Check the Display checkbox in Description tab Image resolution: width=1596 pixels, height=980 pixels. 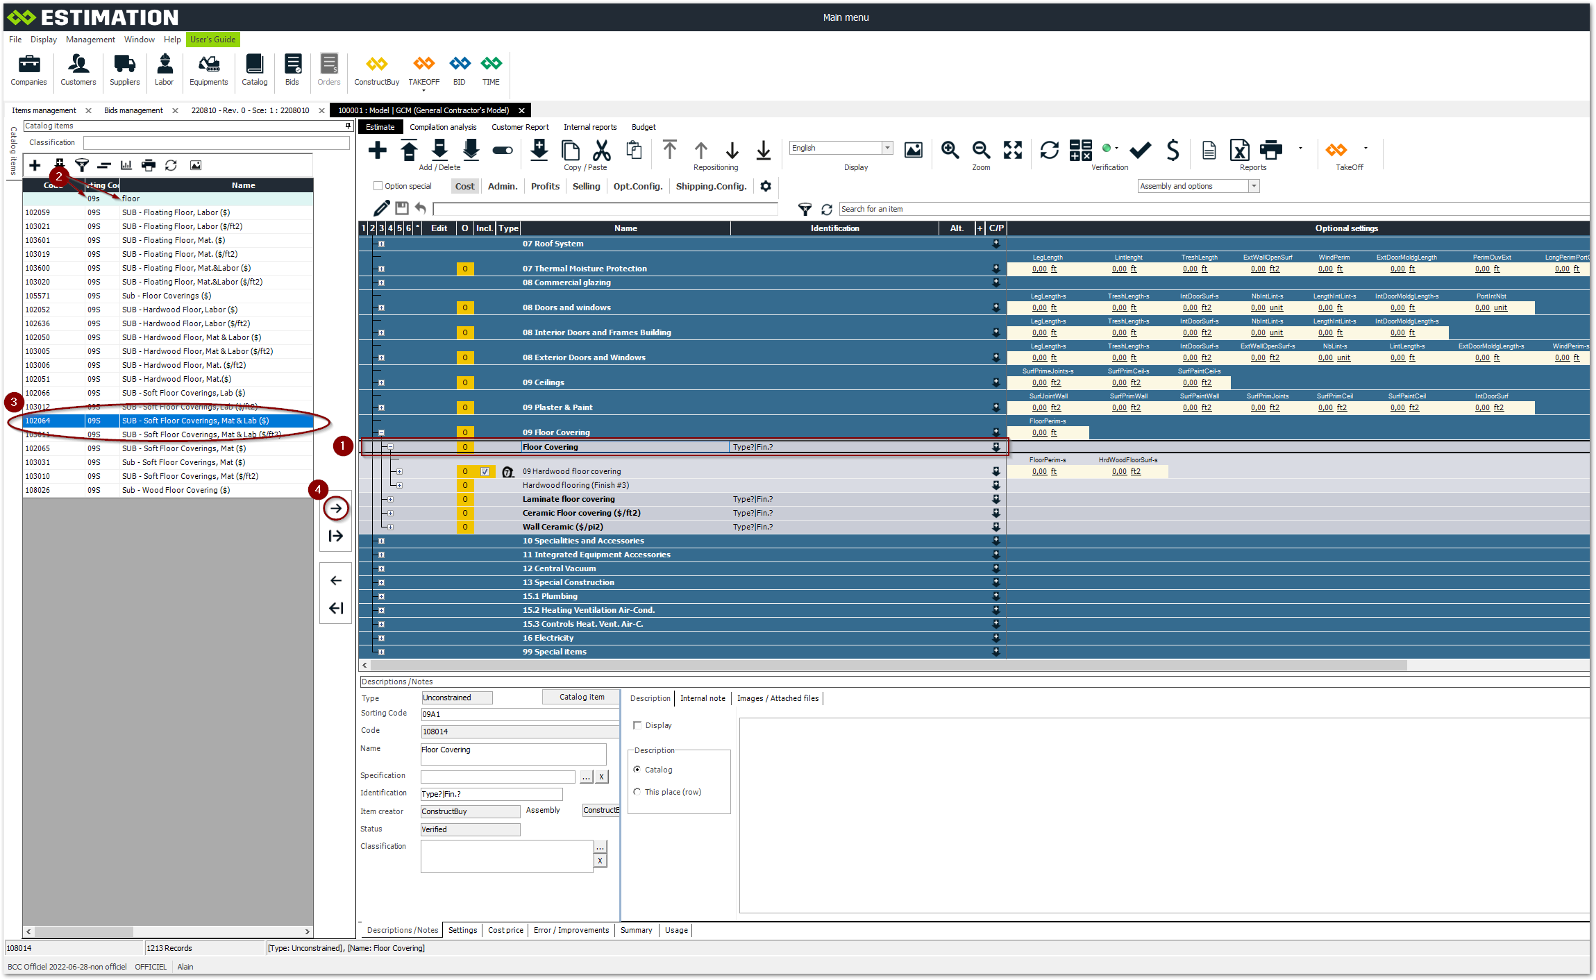click(637, 725)
